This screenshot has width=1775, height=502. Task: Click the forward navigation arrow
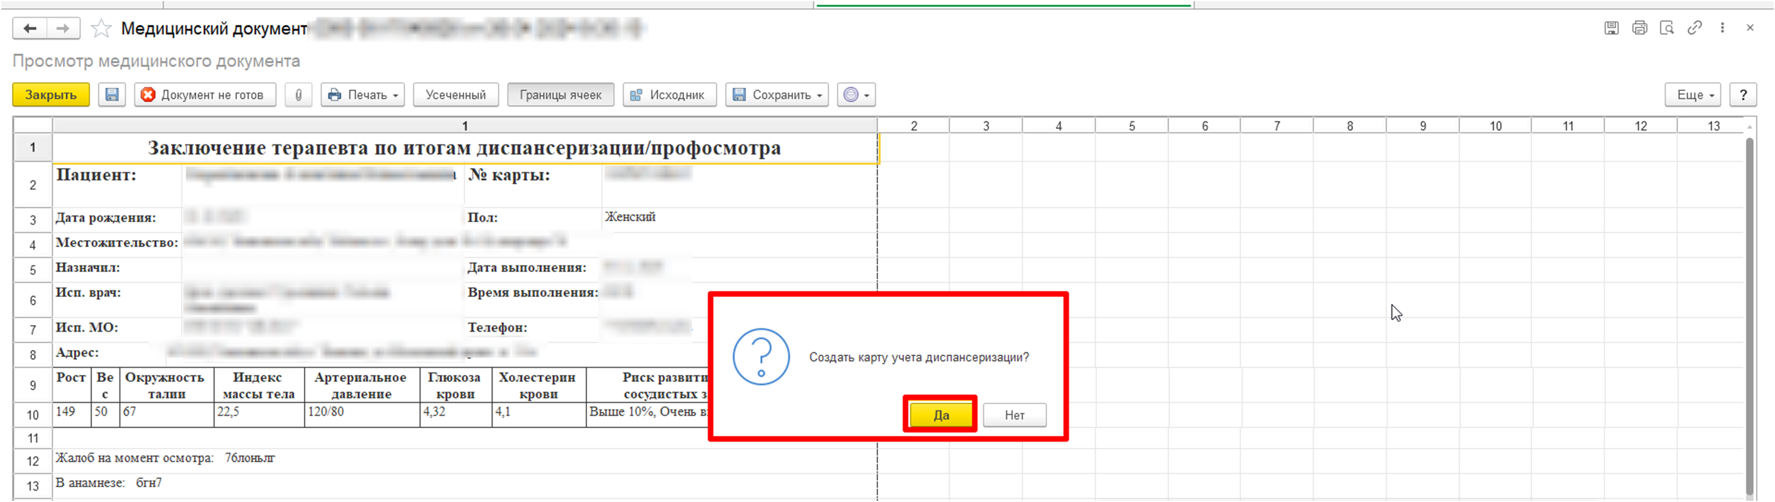point(63,28)
